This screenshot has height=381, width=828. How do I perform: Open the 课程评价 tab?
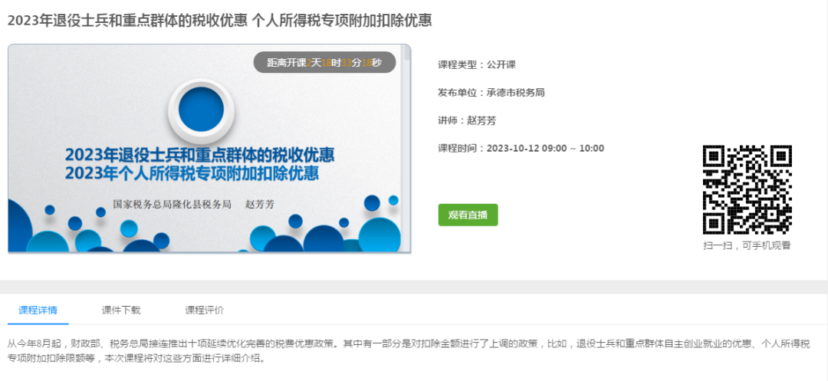point(205,310)
